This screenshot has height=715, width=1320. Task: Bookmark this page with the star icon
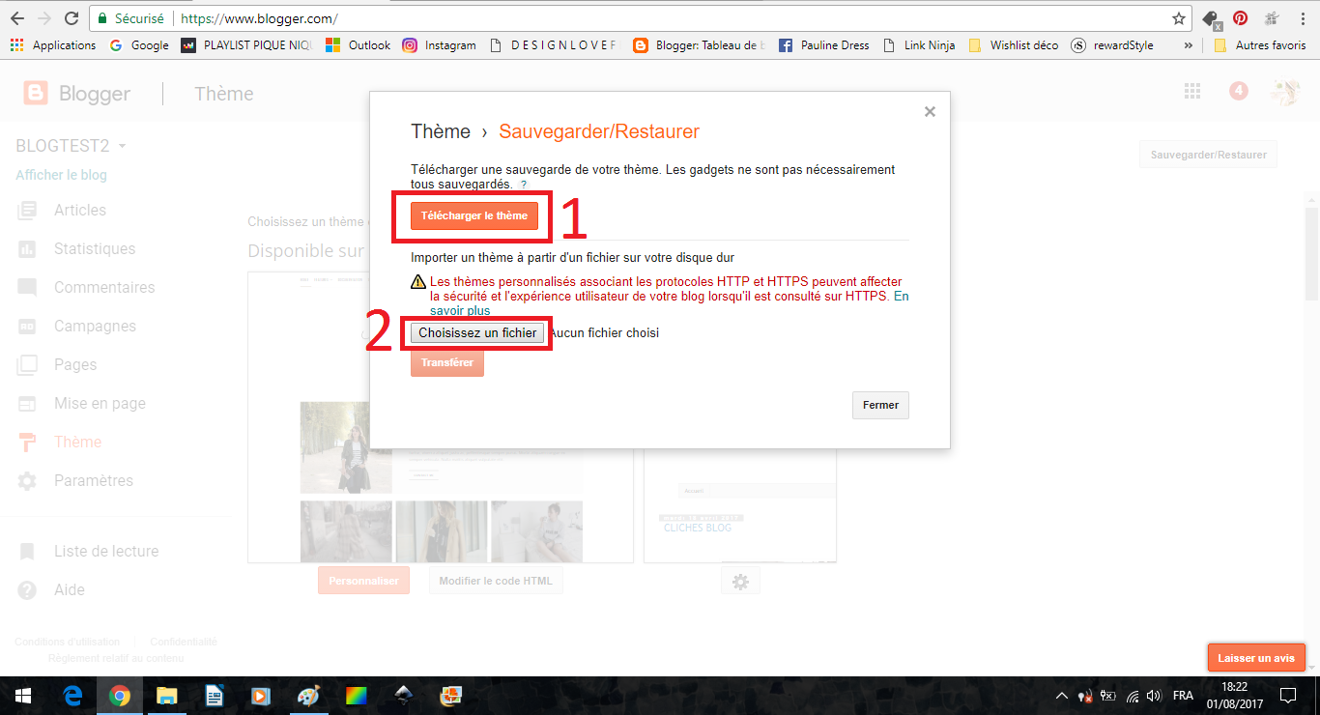tap(1178, 18)
